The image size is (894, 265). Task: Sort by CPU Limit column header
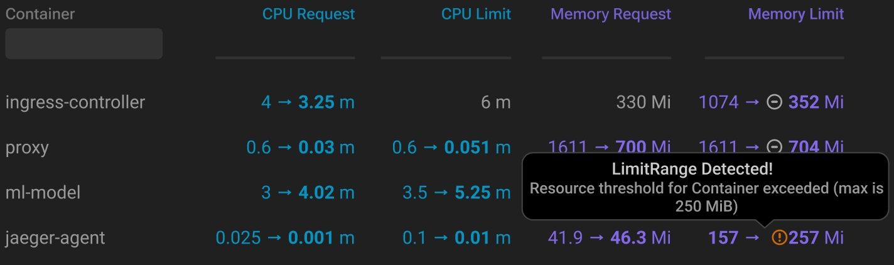pyautogui.click(x=476, y=14)
